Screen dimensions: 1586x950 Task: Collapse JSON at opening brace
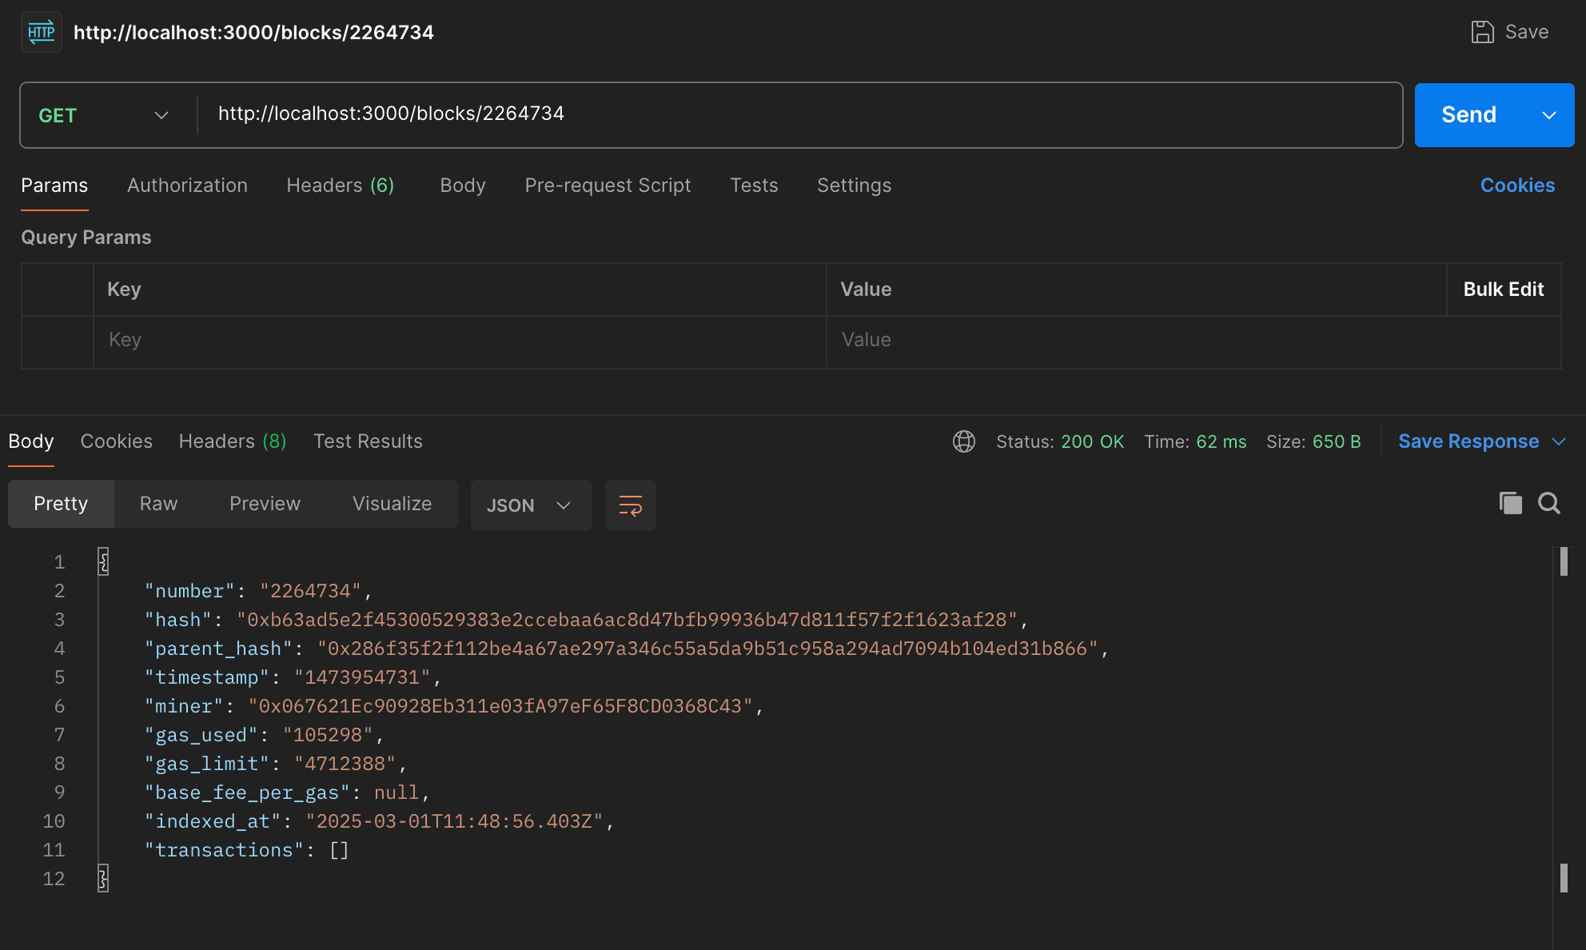[x=103, y=561]
